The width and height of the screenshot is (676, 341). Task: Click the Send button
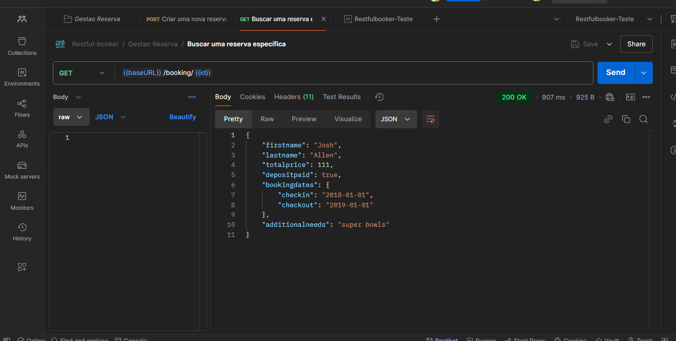616,73
